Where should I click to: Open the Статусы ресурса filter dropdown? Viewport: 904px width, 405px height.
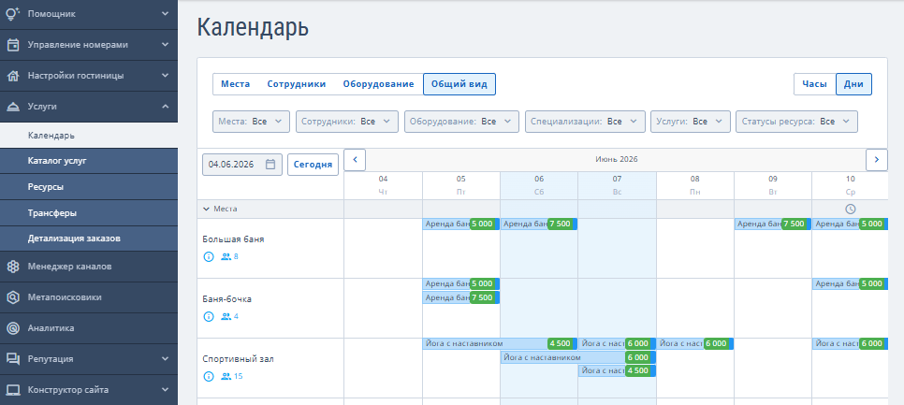point(796,122)
